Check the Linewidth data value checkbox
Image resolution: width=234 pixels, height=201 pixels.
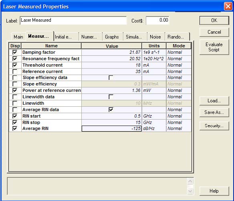click(x=111, y=97)
